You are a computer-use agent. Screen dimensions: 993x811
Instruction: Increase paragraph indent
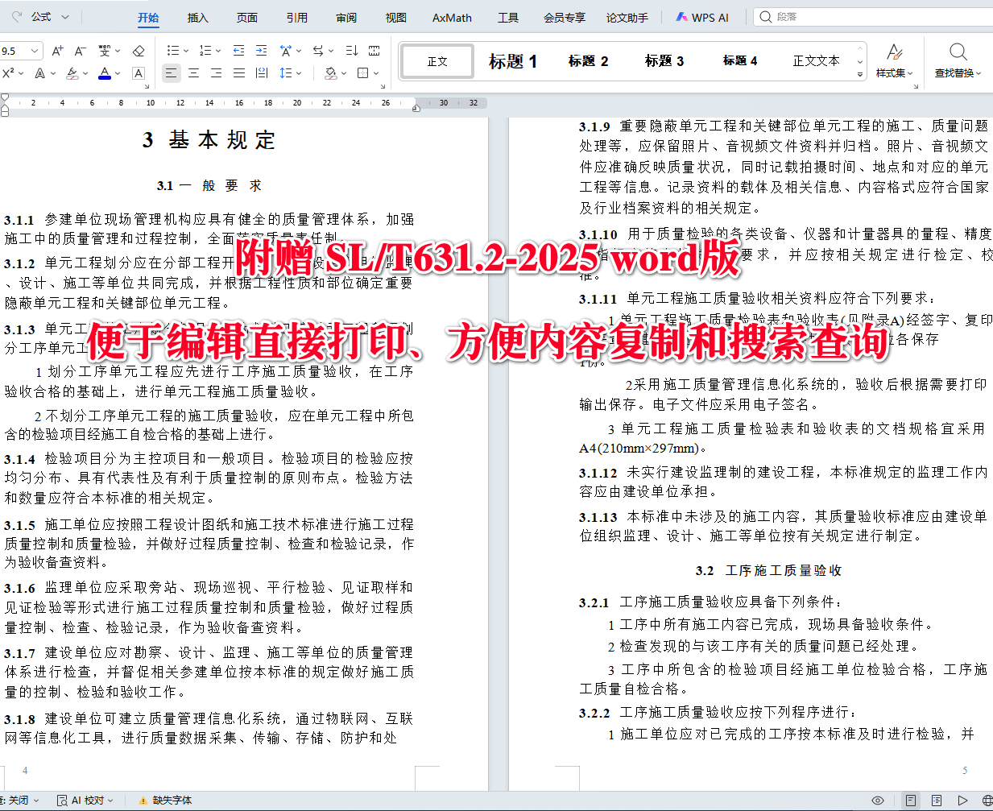[261, 51]
